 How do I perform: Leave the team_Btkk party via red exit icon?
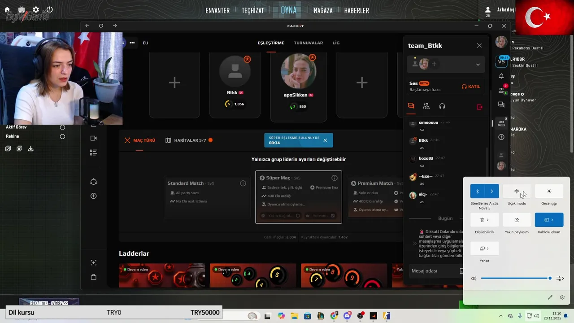click(x=479, y=107)
